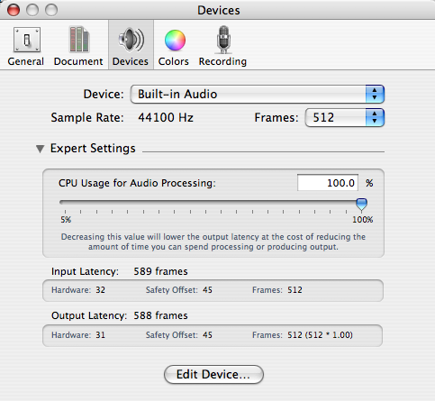Collapse the Expert Settings disclosure triangle
Viewport: 435px width, 401px height.
click(x=40, y=149)
